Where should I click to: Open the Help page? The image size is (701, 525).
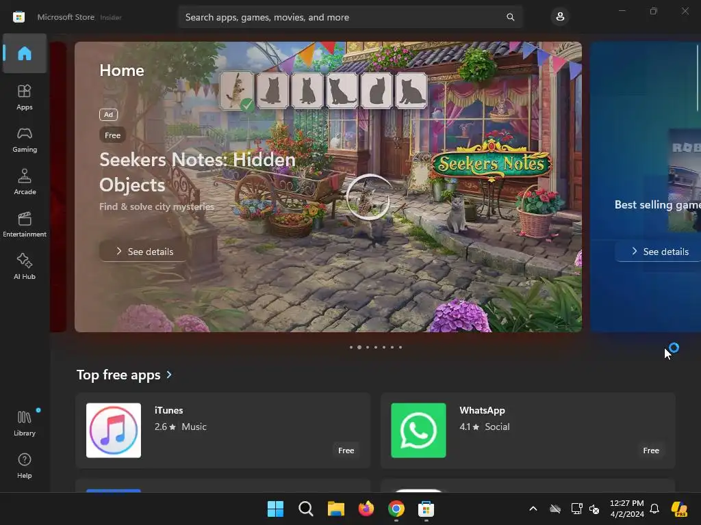tap(25, 466)
